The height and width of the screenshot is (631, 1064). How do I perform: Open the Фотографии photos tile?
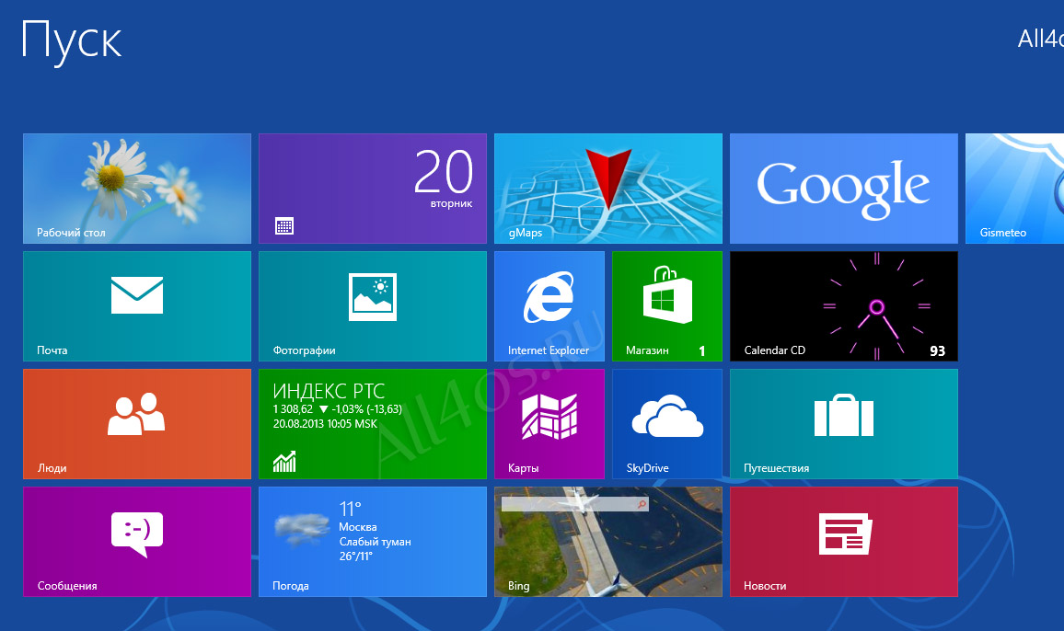click(x=373, y=306)
